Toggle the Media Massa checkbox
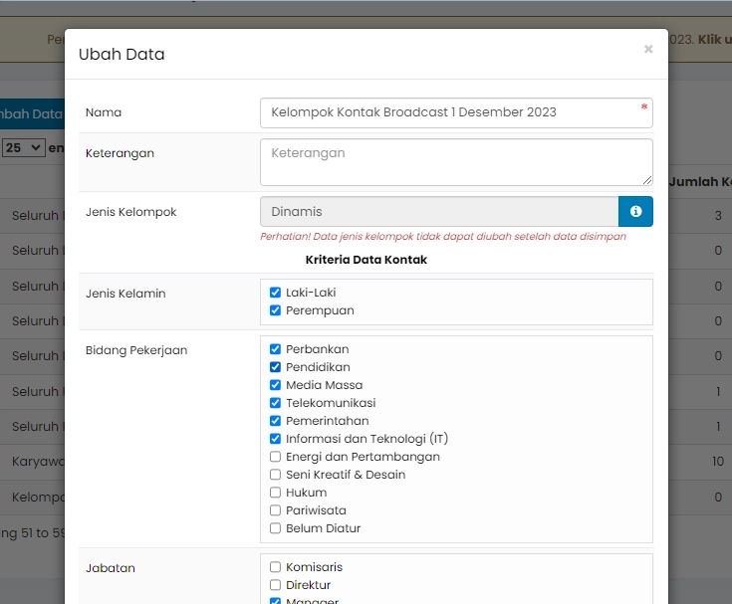The width and height of the screenshot is (732, 604). tap(276, 385)
